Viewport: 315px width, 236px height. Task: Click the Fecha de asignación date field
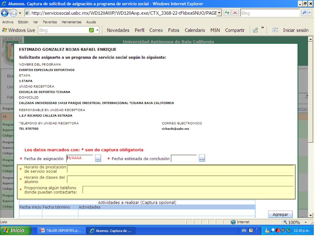pyautogui.click(x=80, y=158)
